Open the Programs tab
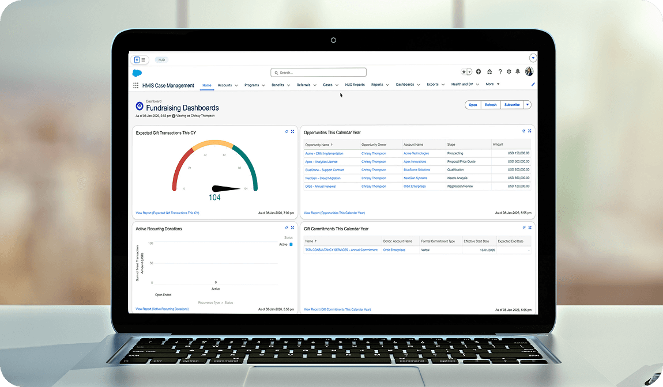Image resolution: width=663 pixels, height=387 pixels. [x=251, y=85]
